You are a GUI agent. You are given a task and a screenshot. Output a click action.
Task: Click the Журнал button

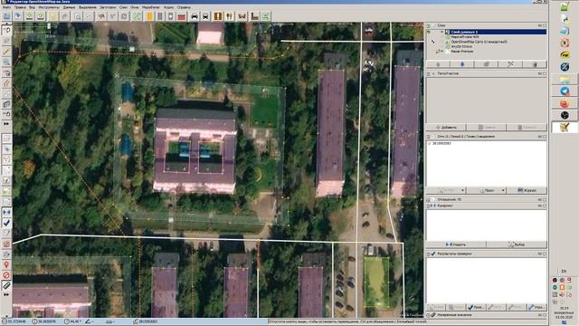(x=527, y=190)
